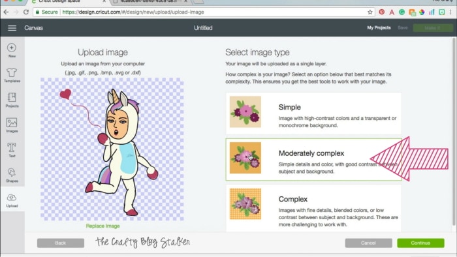
Task: Click Save in the header bar
Action: coord(403,28)
